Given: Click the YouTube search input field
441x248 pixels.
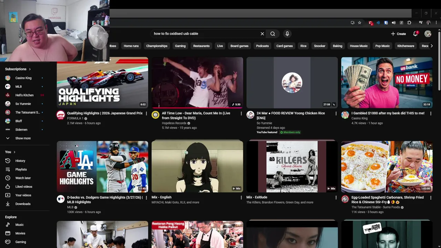Looking at the screenshot, I should click(206, 34).
